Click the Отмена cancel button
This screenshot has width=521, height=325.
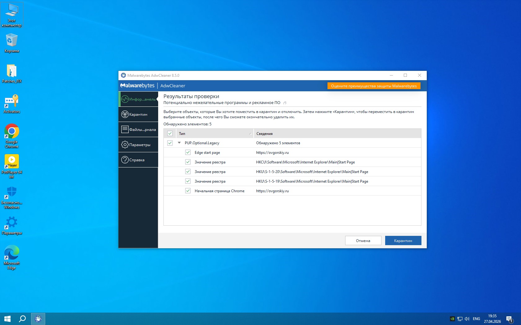click(x=363, y=240)
